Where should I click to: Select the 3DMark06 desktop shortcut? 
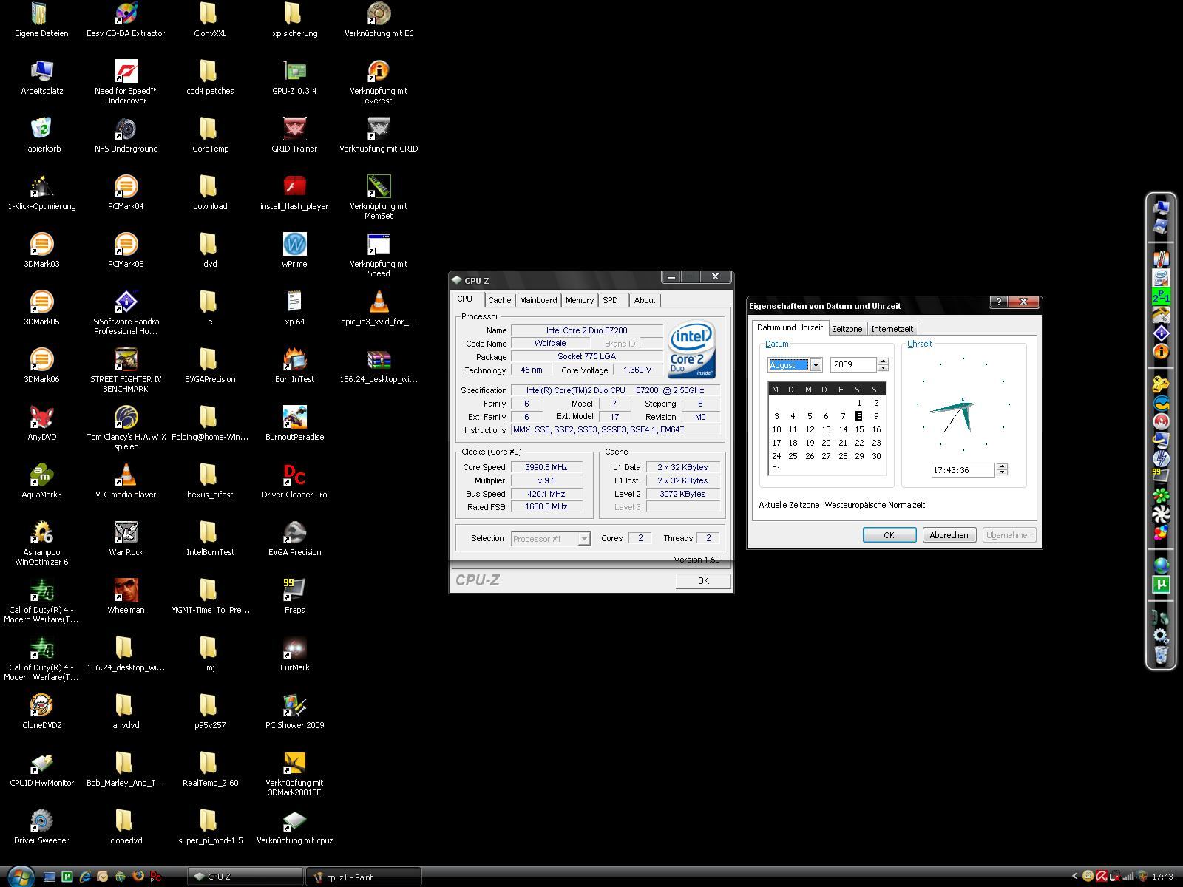tap(41, 365)
